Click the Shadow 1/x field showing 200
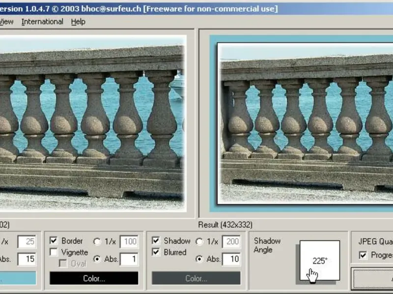393x294 pixels. [x=231, y=242]
